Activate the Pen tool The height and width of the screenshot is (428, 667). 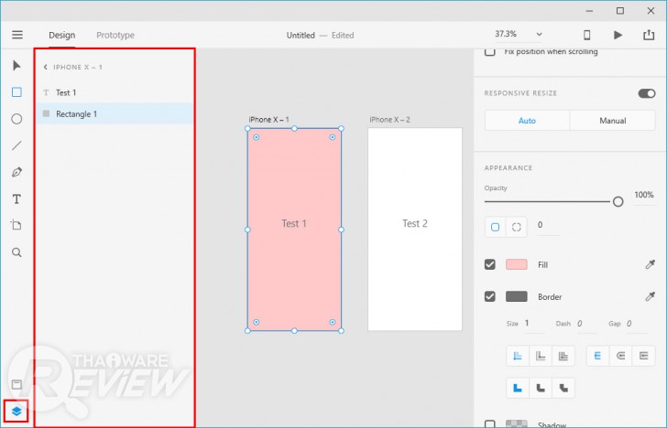[x=16, y=172]
